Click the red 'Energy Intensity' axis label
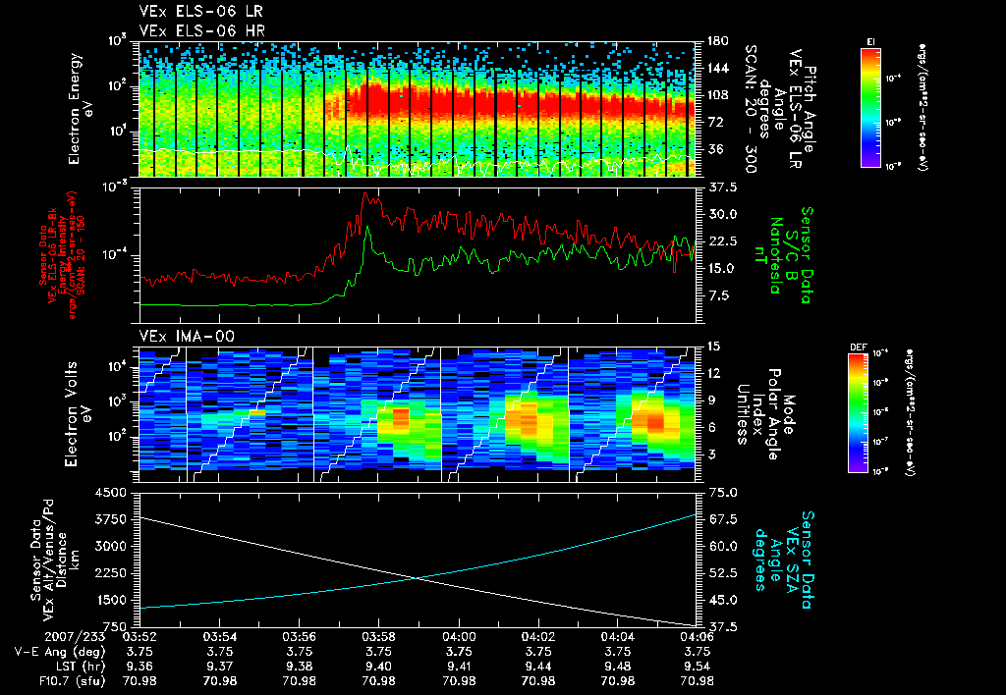The height and width of the screenshot is (695, 1006). click(63, 256)
